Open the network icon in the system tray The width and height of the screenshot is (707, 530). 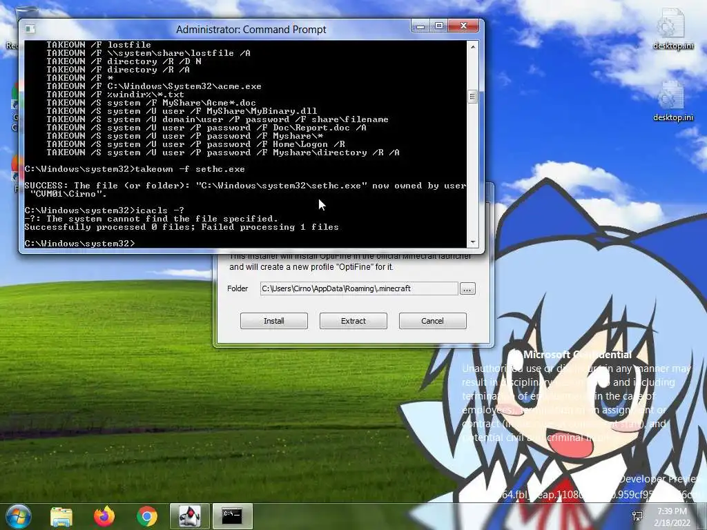pos(637,516)
